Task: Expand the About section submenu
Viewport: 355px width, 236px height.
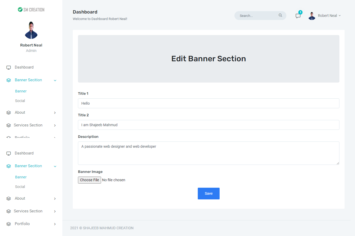Action: coord(55,113)
